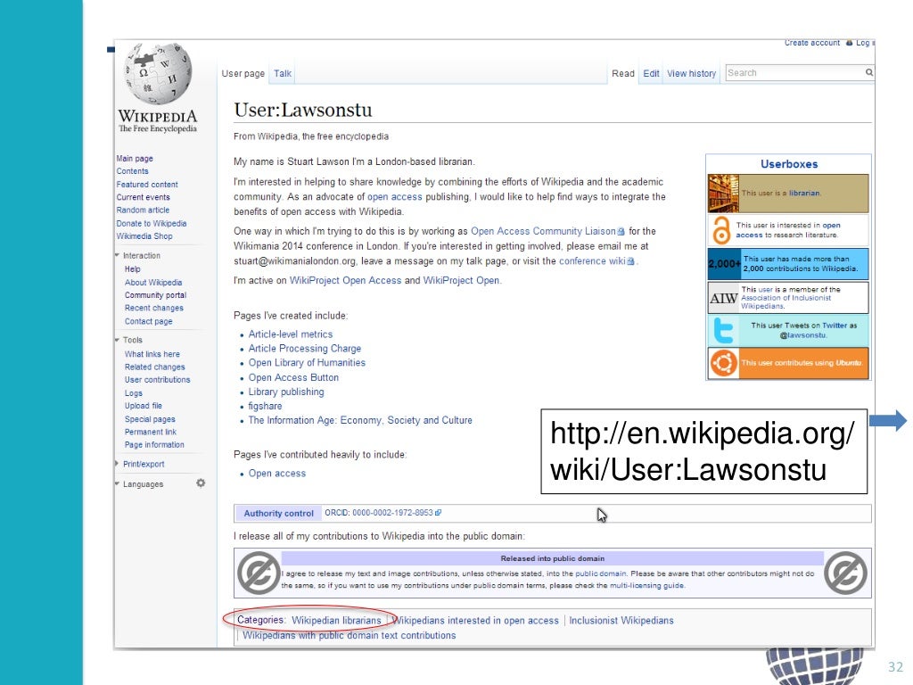
Task: Open Article-level metrics page
Action: click(291, 334)
